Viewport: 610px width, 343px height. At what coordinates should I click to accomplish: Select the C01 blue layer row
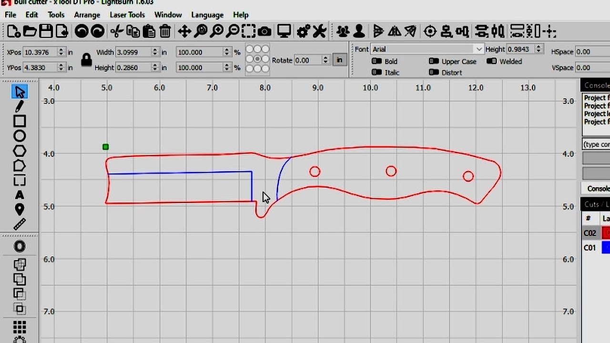[596, 248]
